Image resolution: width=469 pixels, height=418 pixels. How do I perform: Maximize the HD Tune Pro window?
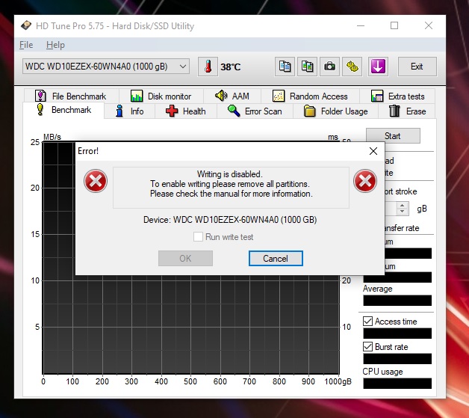click(394, 25)
